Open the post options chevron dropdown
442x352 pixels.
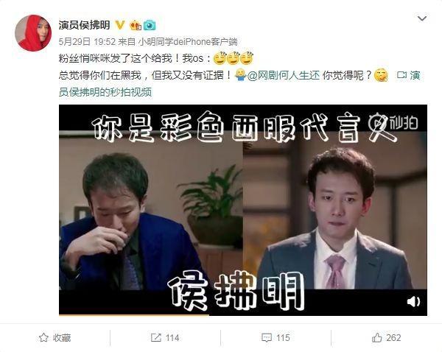[421, 18]
